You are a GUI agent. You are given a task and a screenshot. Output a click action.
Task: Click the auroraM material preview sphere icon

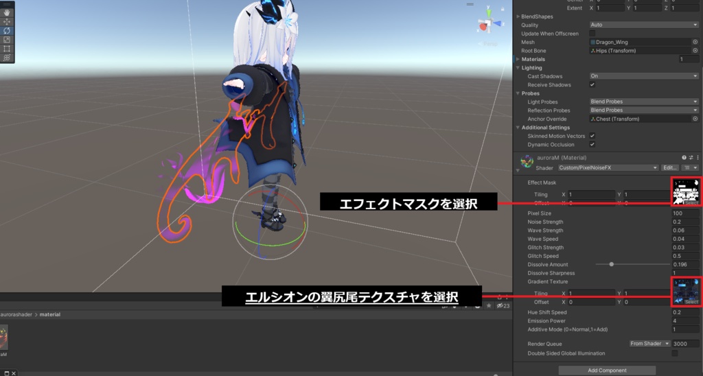pos(527,161)
